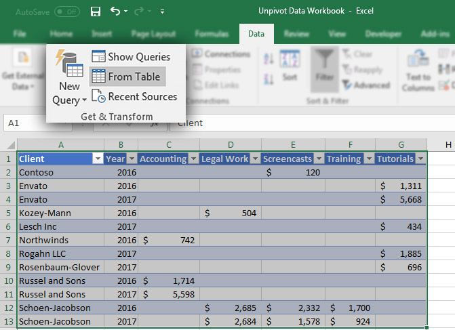
Task: Open the Legal Work column filter dropdown
Action: click(256, 159)
